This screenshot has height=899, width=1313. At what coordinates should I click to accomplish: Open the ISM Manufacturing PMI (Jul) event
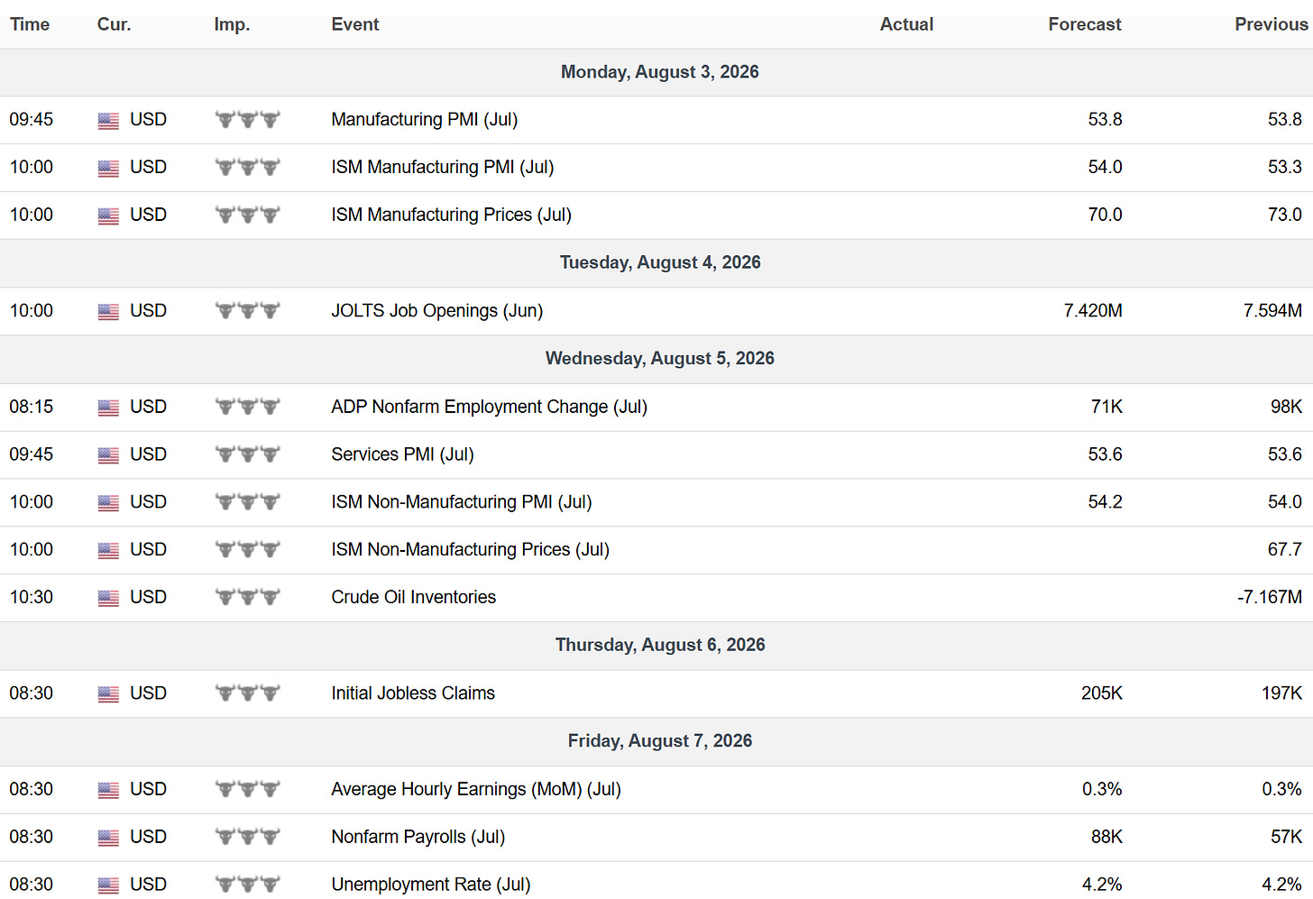tap(442, 168)
